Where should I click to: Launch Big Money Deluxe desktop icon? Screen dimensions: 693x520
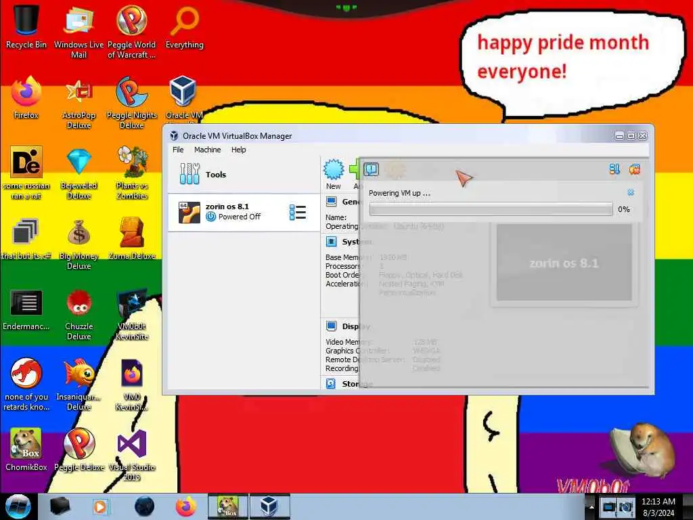tap(79, 243)
